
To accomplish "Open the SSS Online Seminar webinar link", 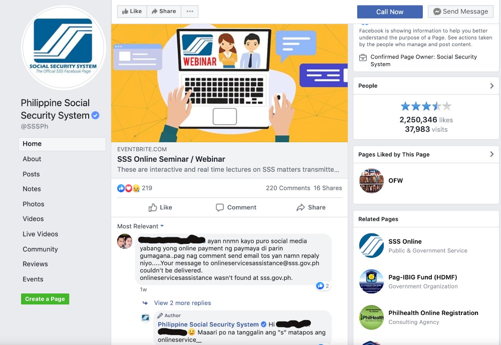I will 171,159.
